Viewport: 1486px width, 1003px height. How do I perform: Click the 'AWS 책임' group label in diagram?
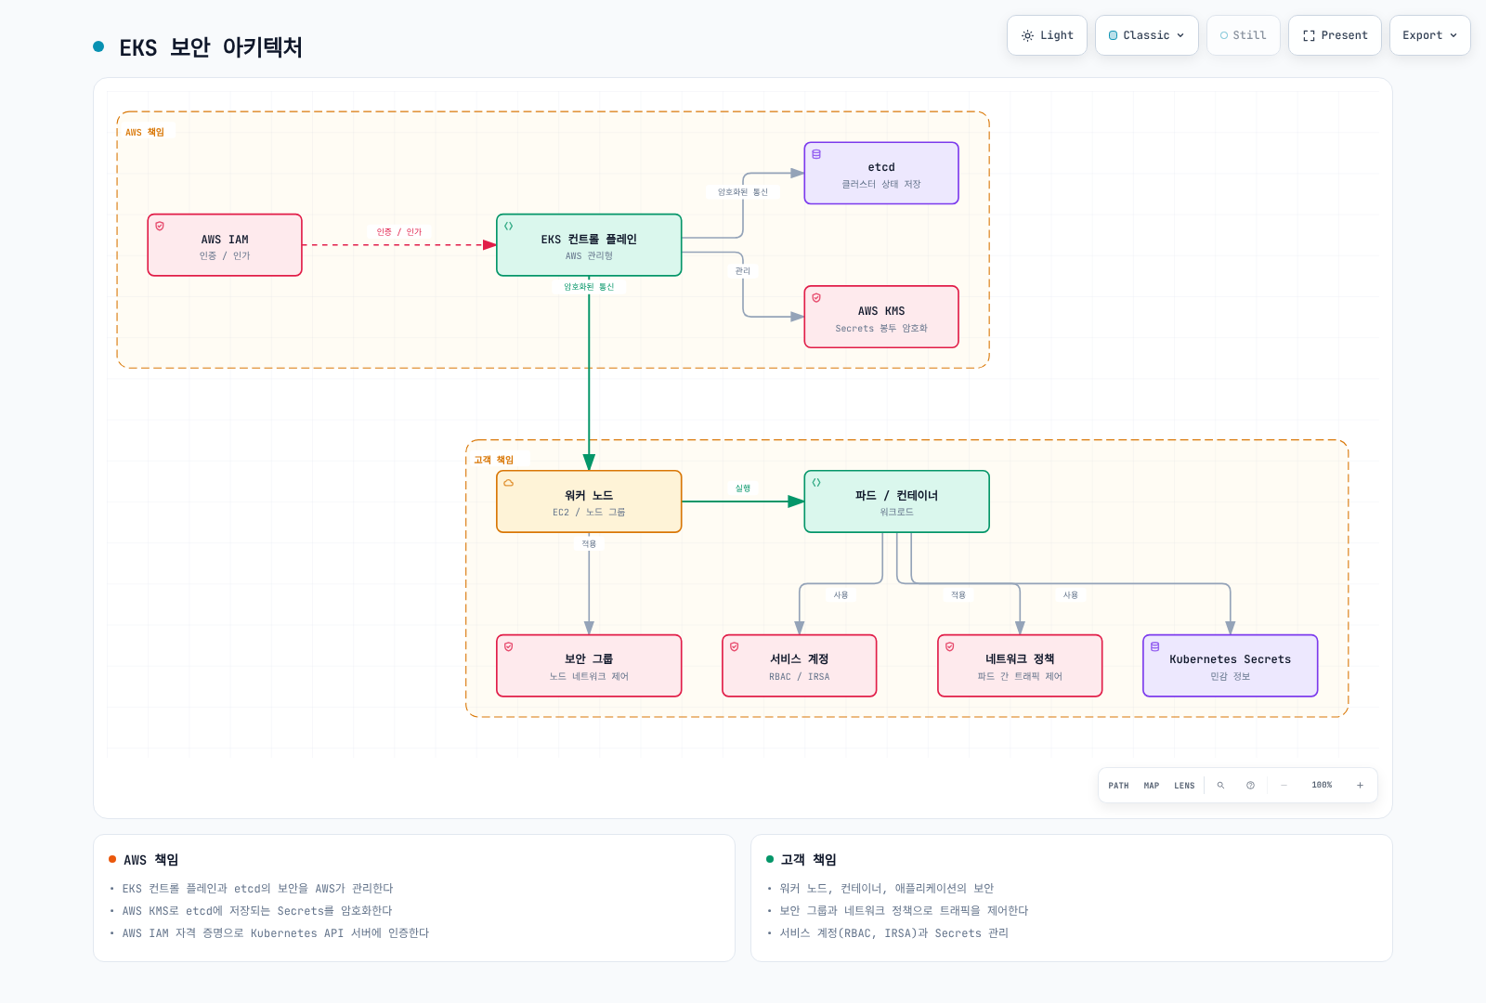tap(145, 133)
